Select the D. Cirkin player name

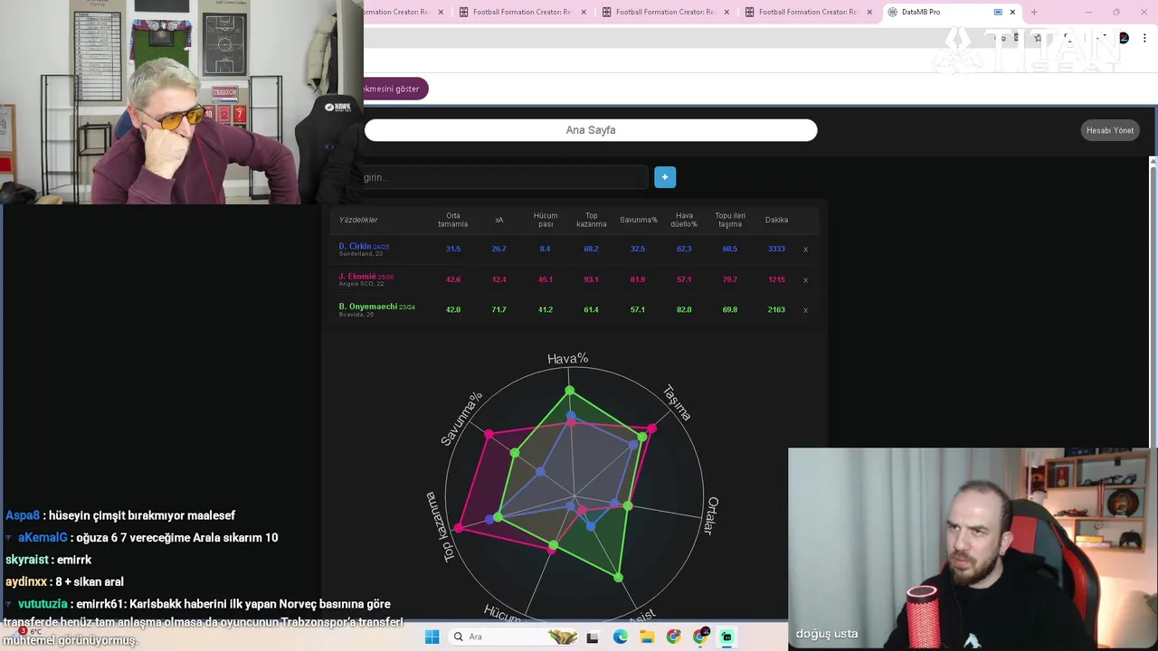click(x=355, y=246)
